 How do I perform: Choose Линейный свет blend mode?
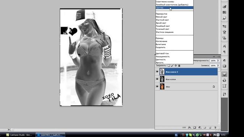tap(175, 26)
